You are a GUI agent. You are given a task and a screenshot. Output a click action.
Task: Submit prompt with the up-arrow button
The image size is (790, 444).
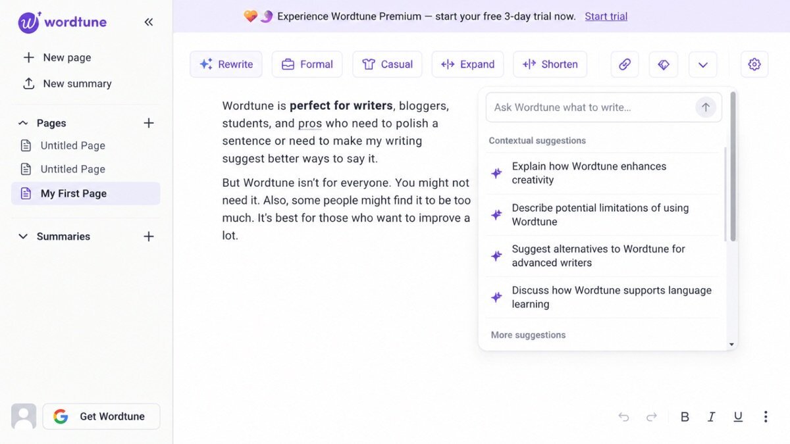[706, 107]
